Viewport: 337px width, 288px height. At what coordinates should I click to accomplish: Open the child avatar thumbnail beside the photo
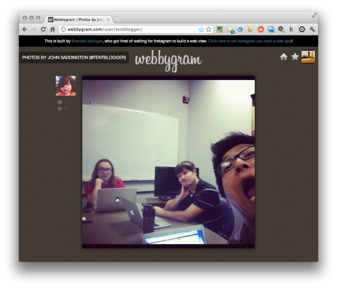[x=66, y=86]
